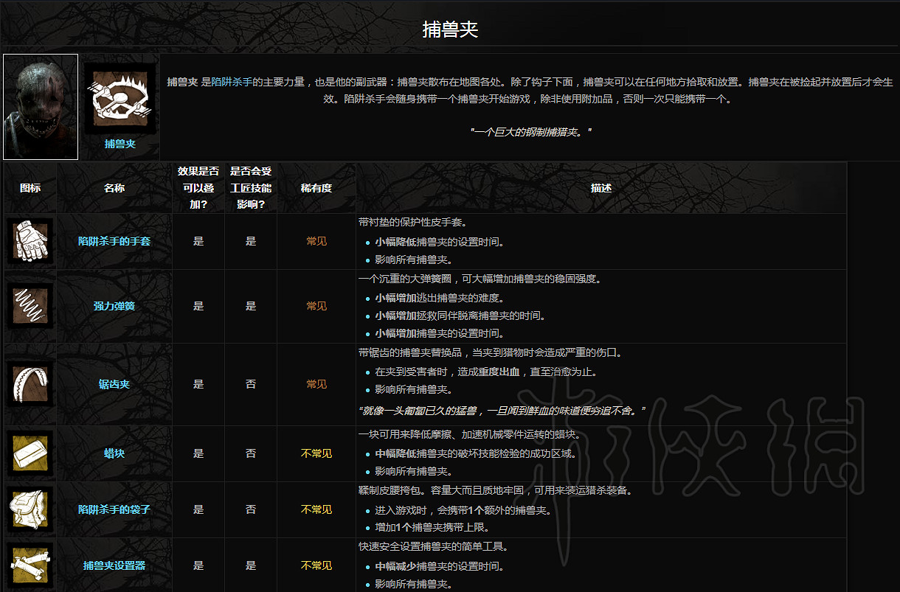This screenshot has width=900, height=592.
Task: Open the 强力弹簧 add-on link
Action: 114,306
